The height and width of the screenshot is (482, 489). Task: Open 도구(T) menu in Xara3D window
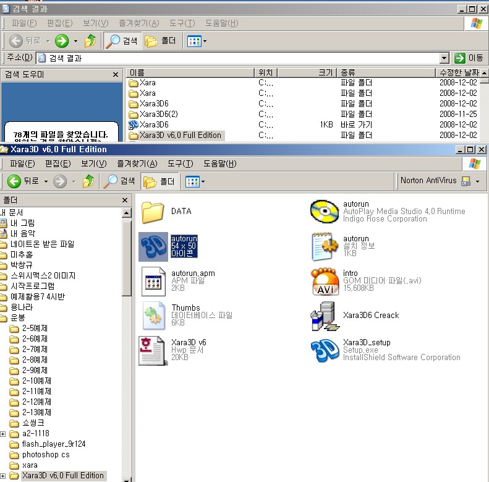click(181, 163)
